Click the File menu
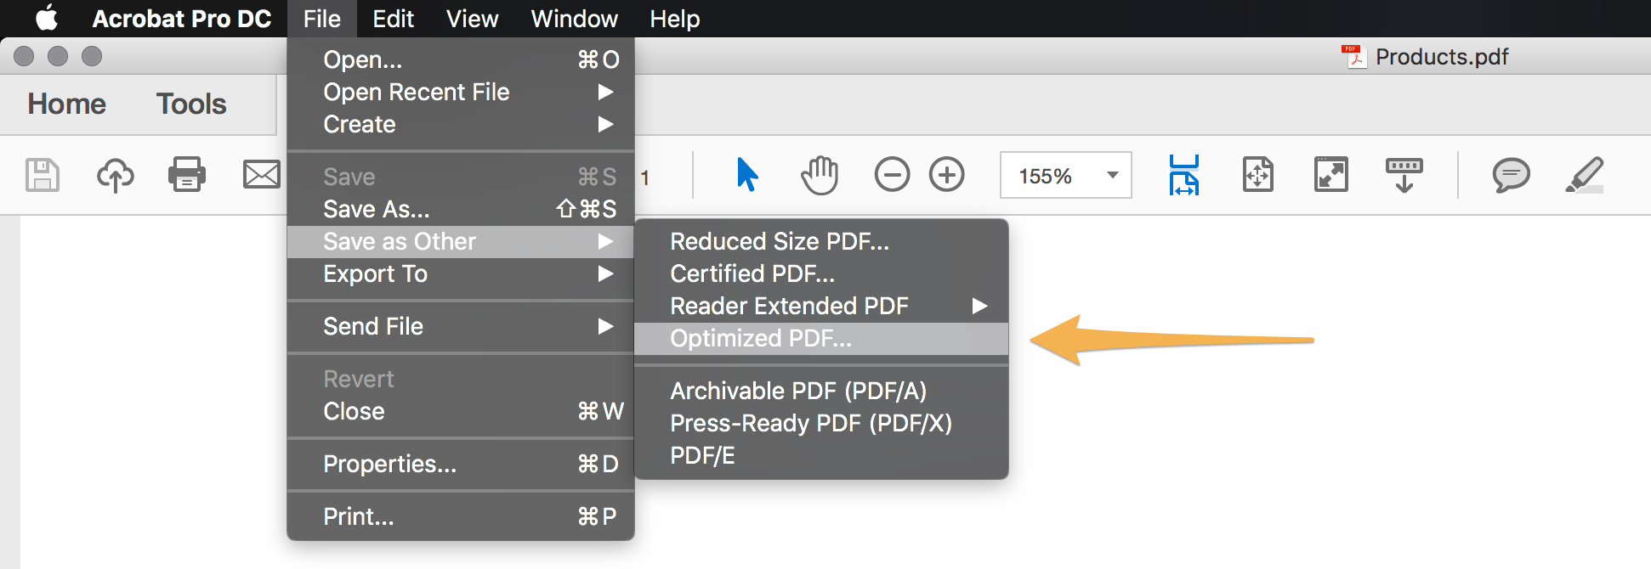1651x569 pixels. coord(321,19)
